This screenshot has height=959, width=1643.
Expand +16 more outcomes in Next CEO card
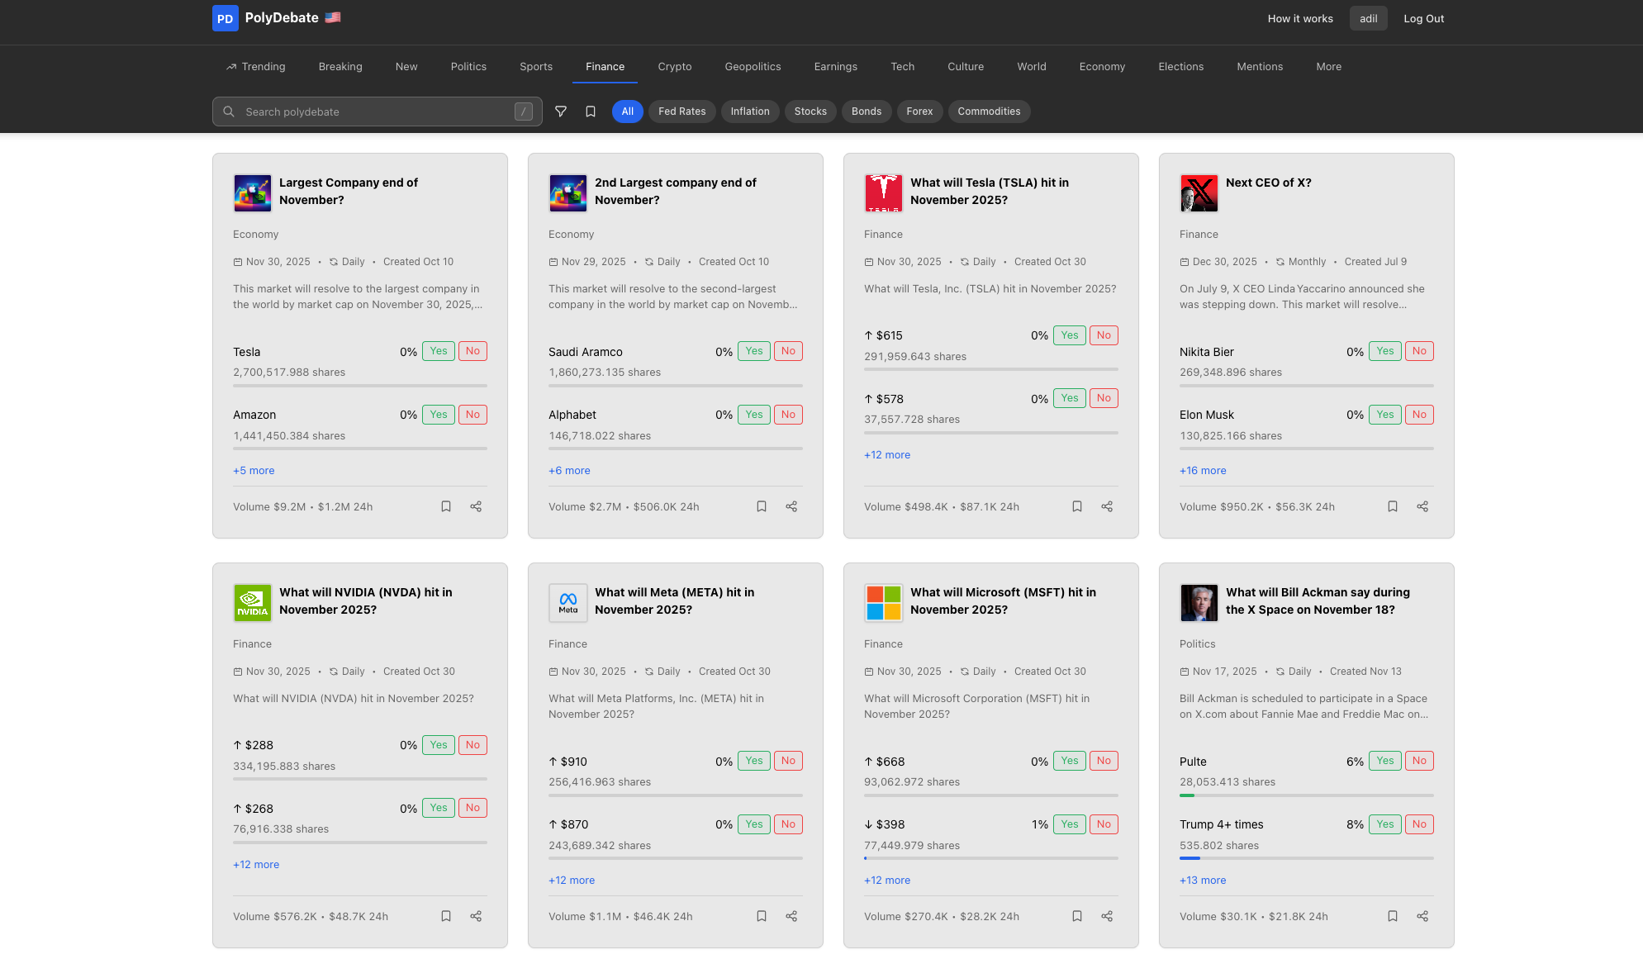pos(1203,471)
